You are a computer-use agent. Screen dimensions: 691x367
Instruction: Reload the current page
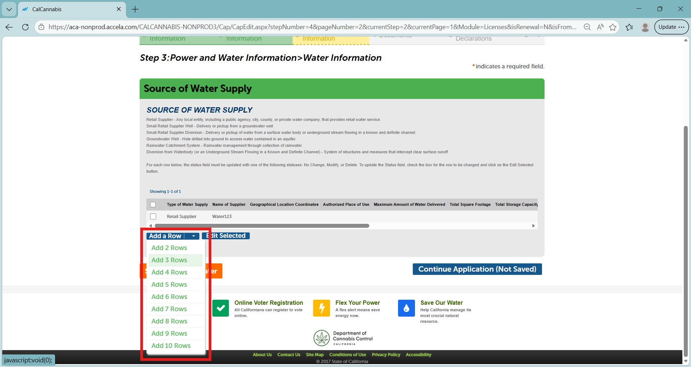tap(25, 27)
